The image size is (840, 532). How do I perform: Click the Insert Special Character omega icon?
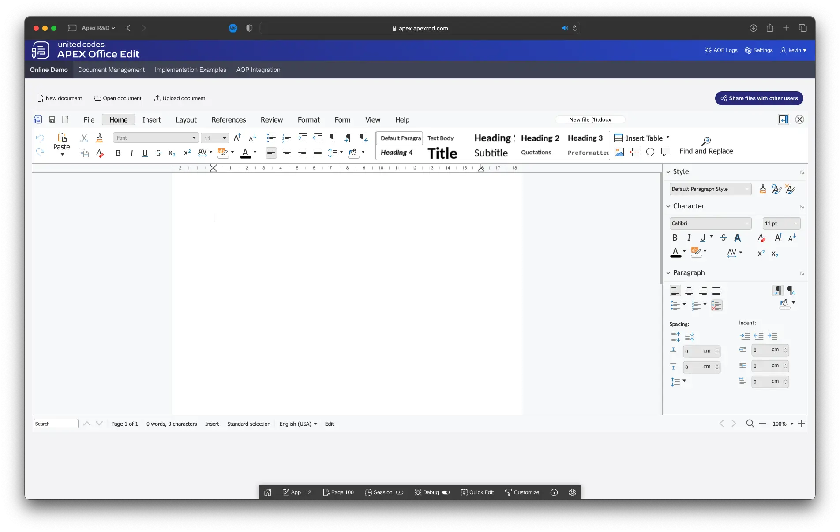coord(650,152)
